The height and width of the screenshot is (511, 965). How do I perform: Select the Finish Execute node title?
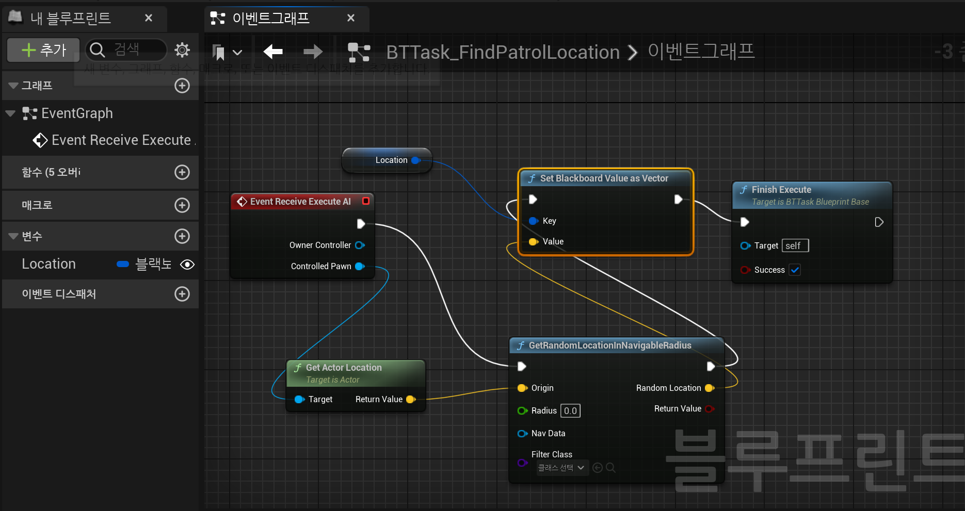pos(781,190)
